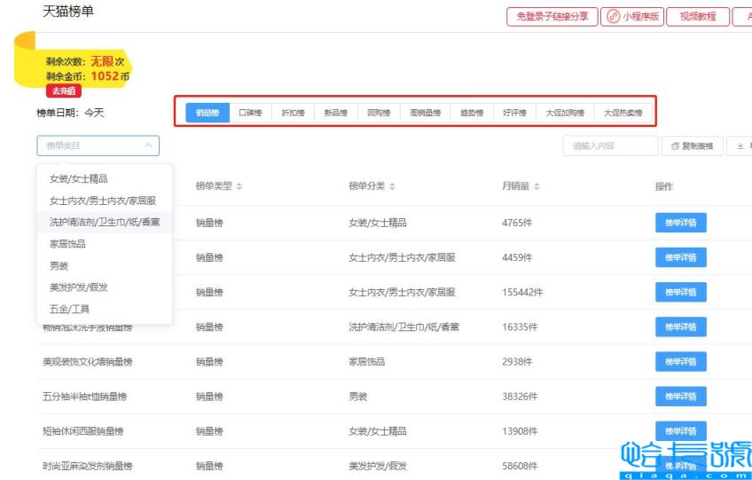Collapse the 榜单类目 dropdown arrow
This screenshot has height=480, width=752.
pyautogui.click(x=149, y=146)
